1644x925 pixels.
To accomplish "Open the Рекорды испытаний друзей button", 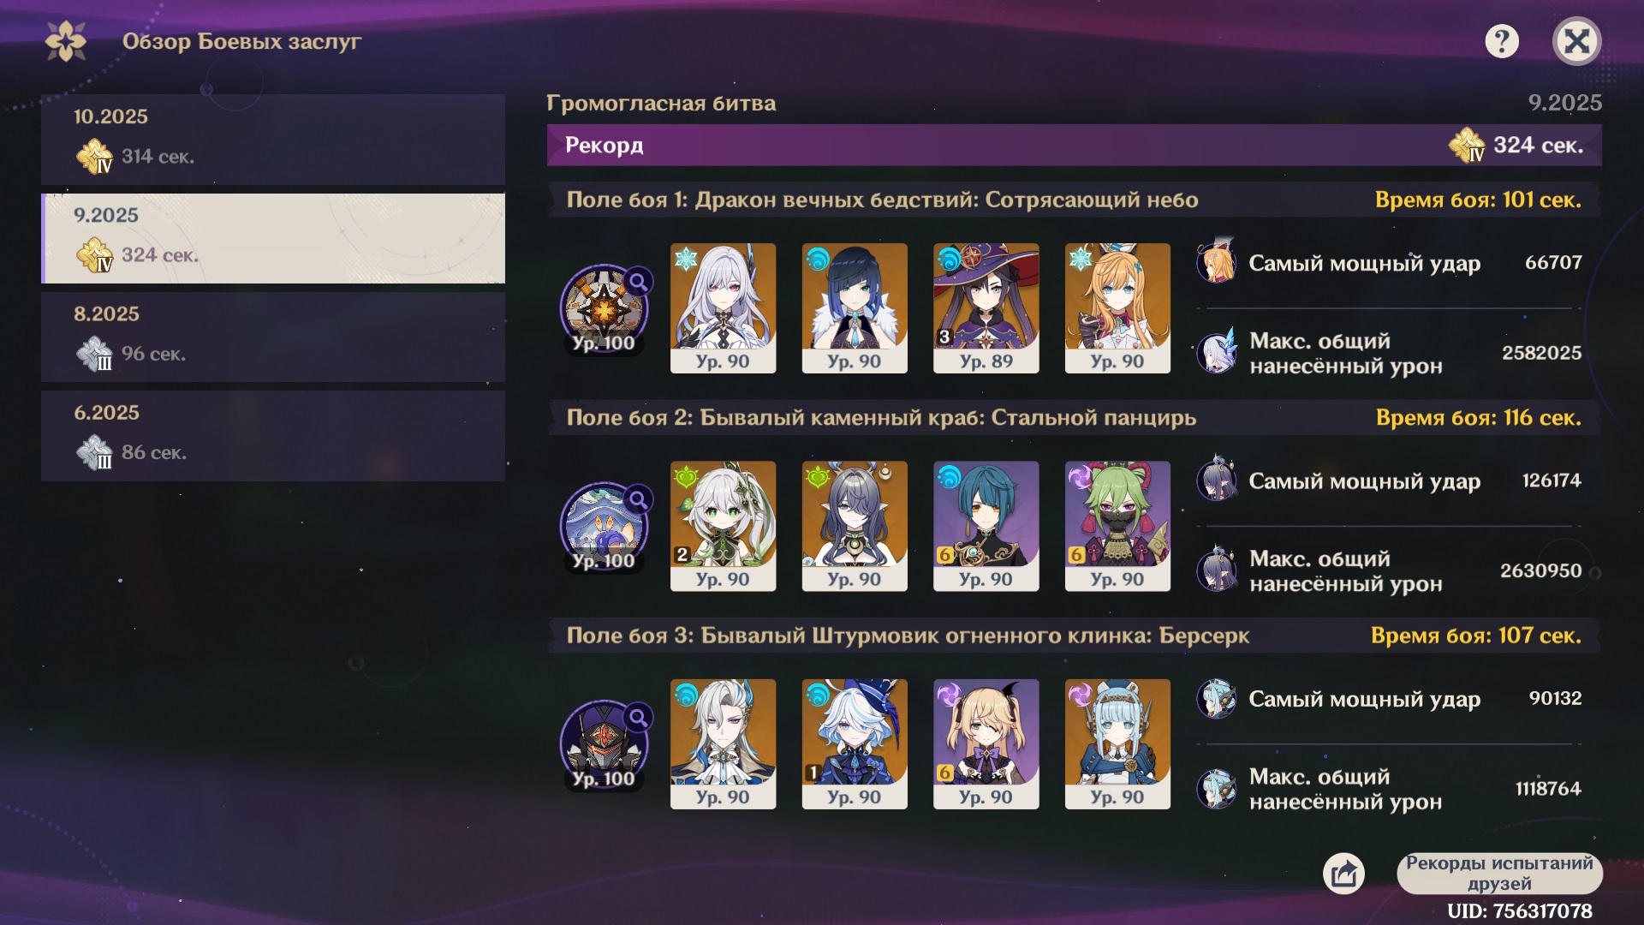I will 1499,874.
